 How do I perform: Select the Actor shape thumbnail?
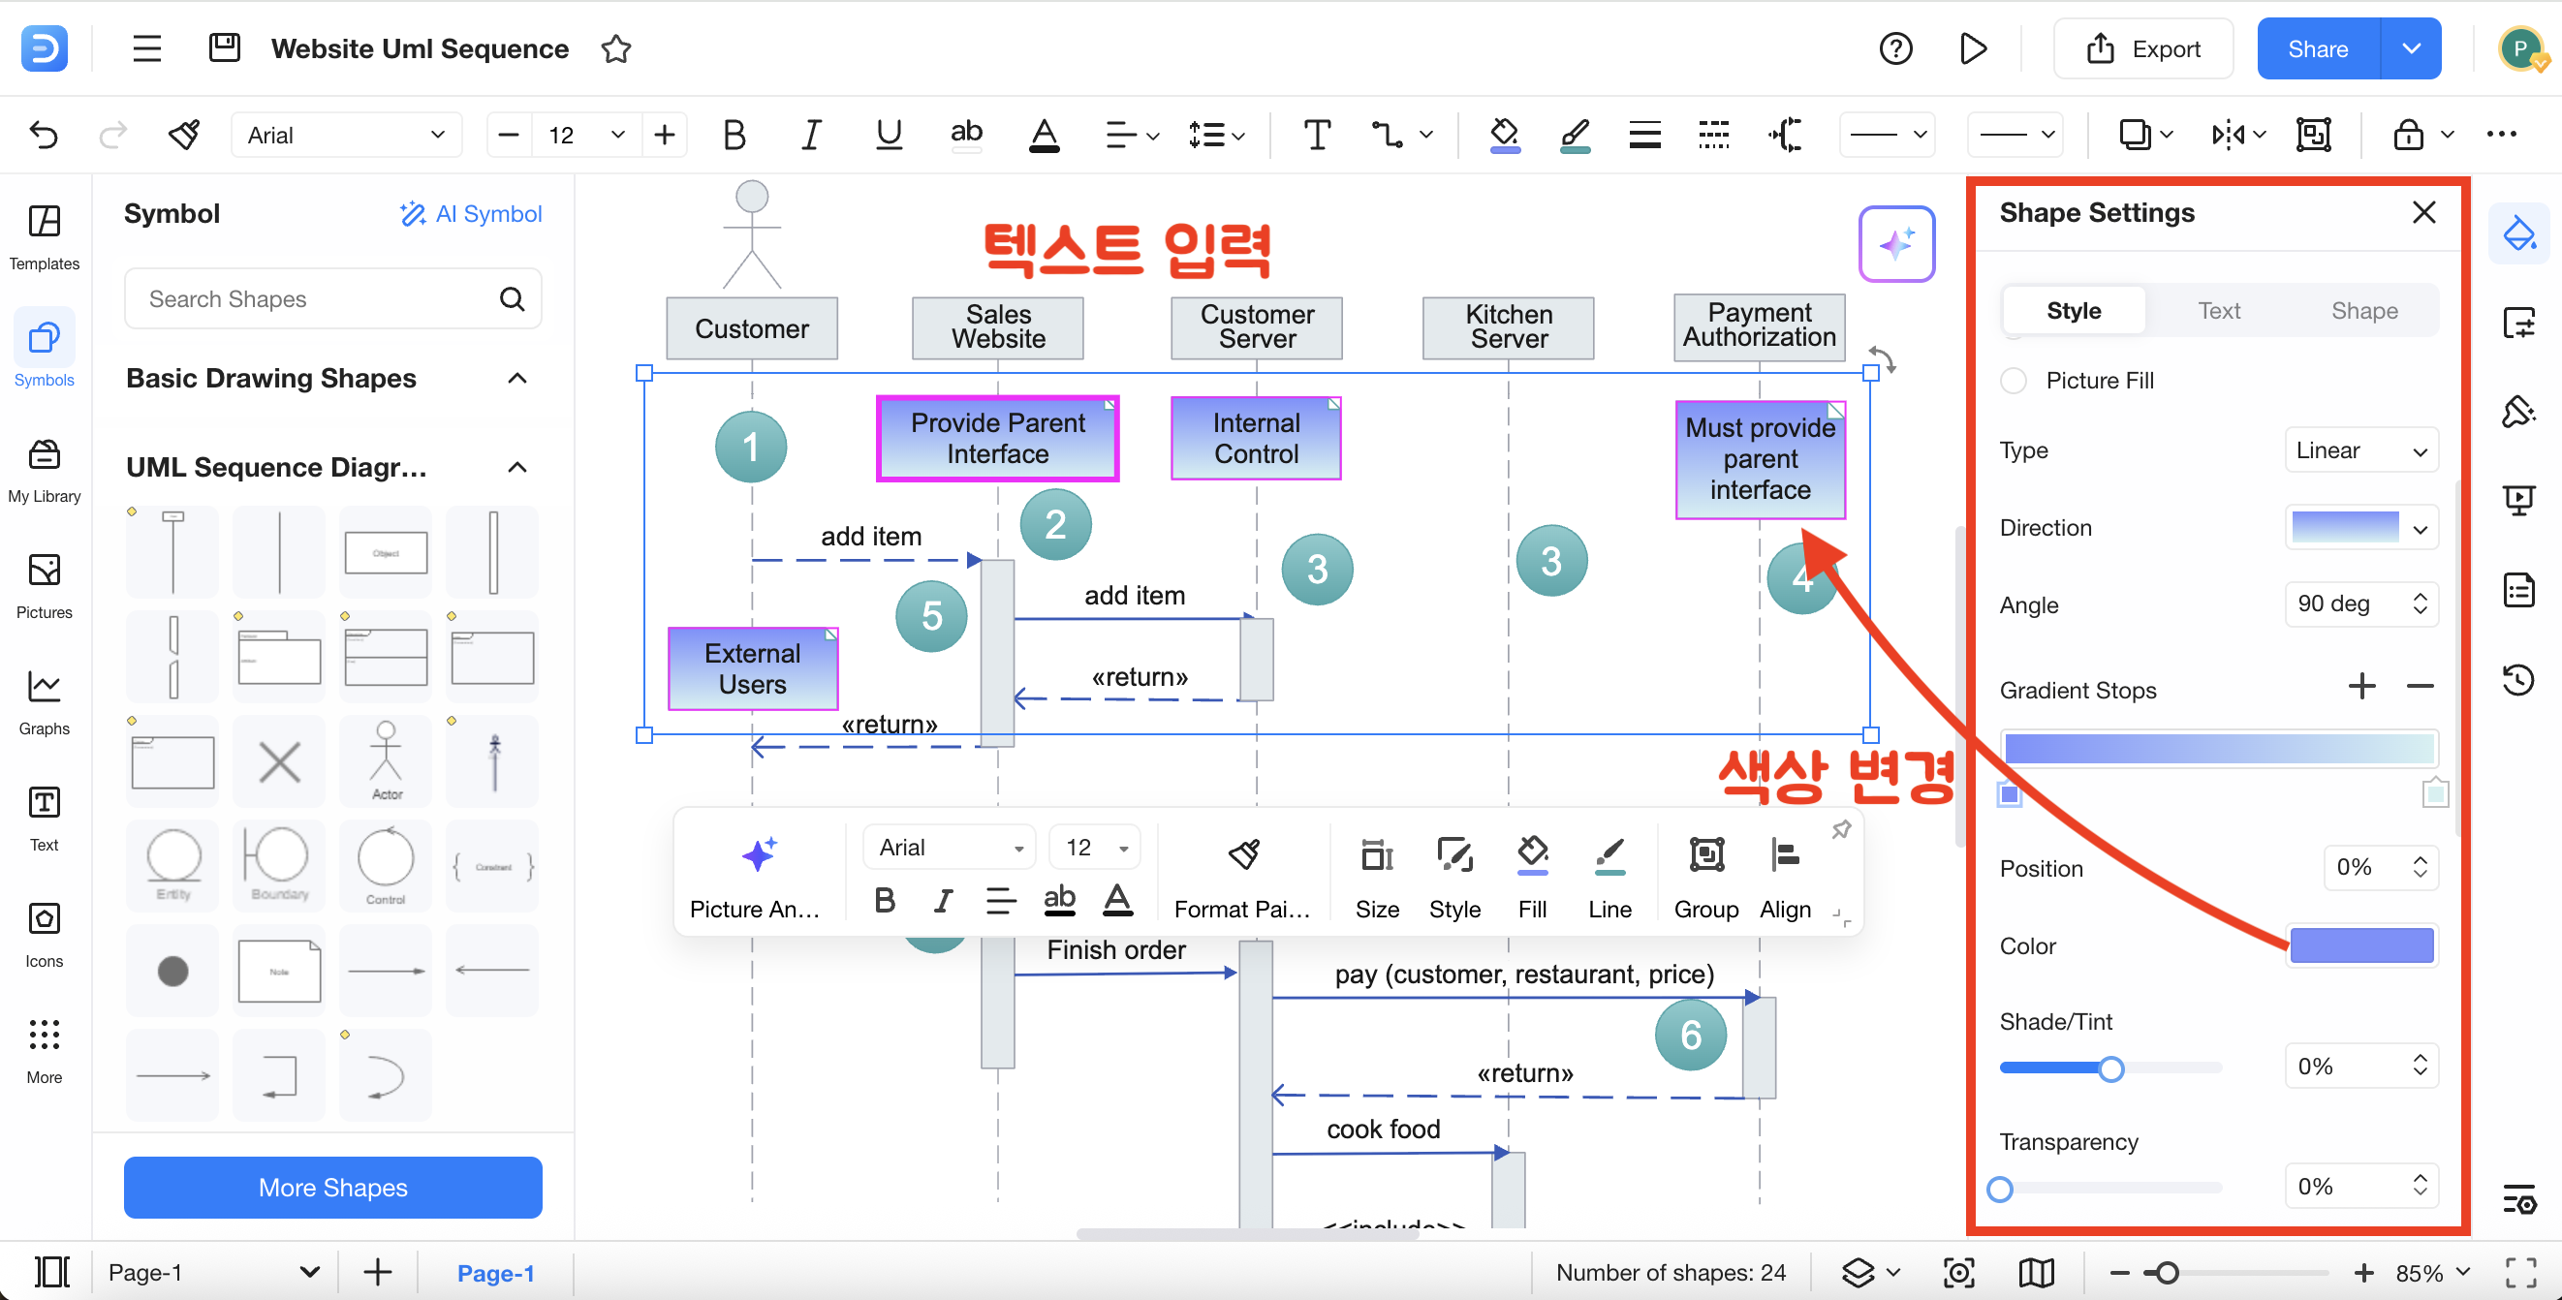point(386,760)
